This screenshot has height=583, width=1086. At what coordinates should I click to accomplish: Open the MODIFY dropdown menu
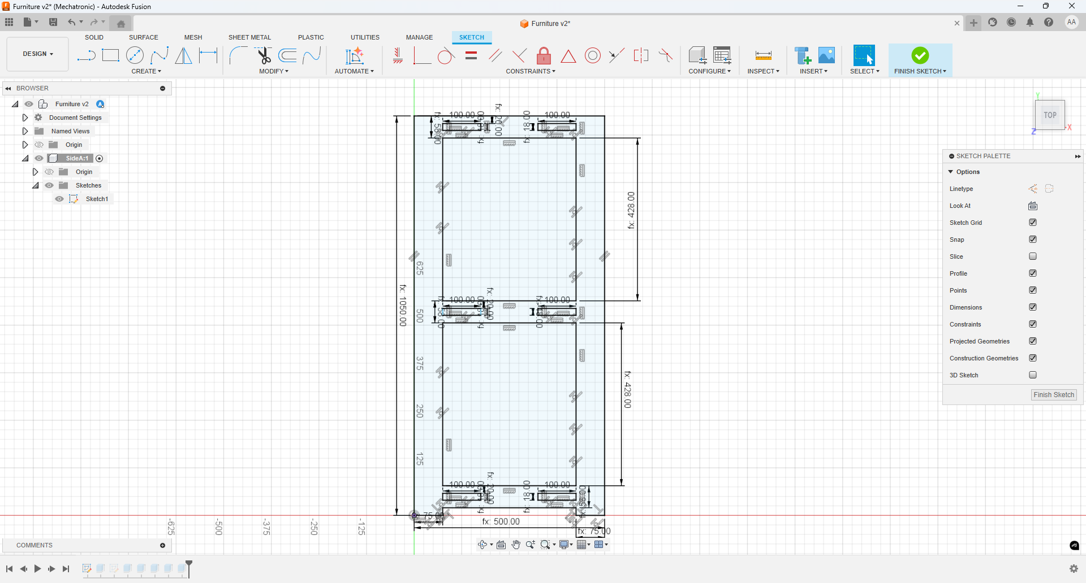pos(274,71)
